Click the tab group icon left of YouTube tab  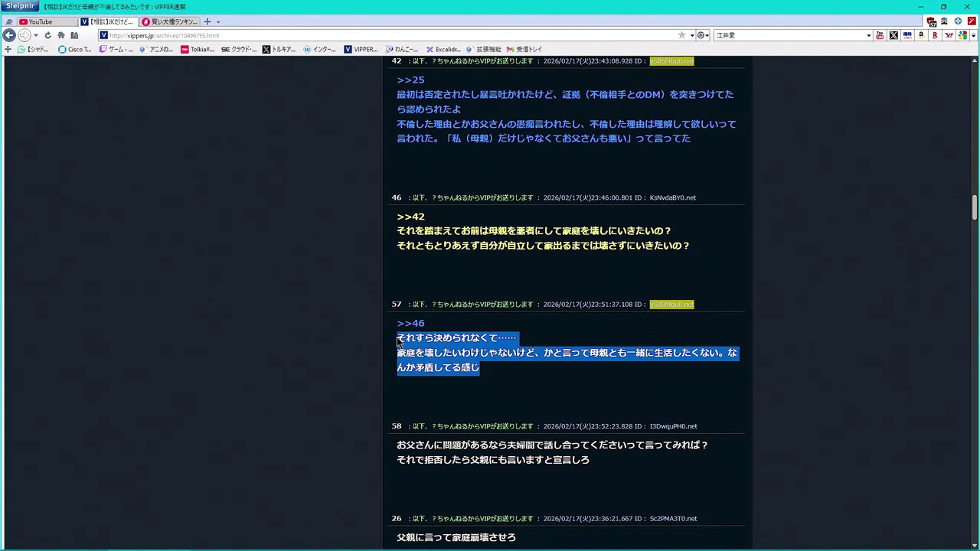(x=8, y=22)
